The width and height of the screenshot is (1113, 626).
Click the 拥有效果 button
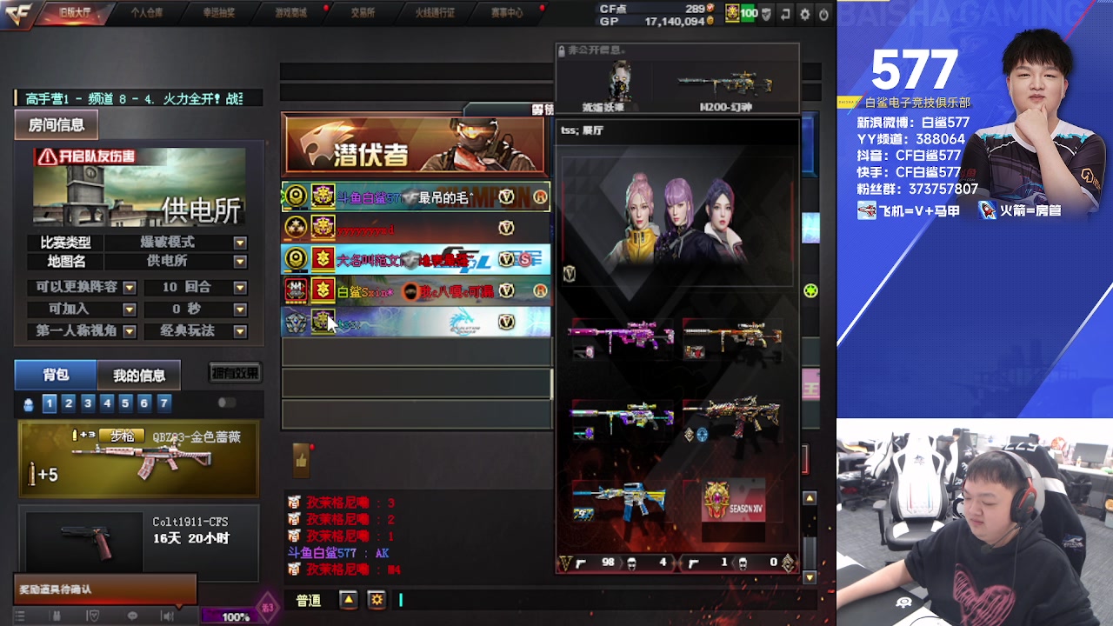click(x=235, y=373)
